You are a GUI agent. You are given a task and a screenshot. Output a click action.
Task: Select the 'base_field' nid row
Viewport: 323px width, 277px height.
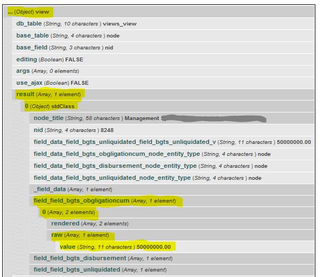click(163, 48)
